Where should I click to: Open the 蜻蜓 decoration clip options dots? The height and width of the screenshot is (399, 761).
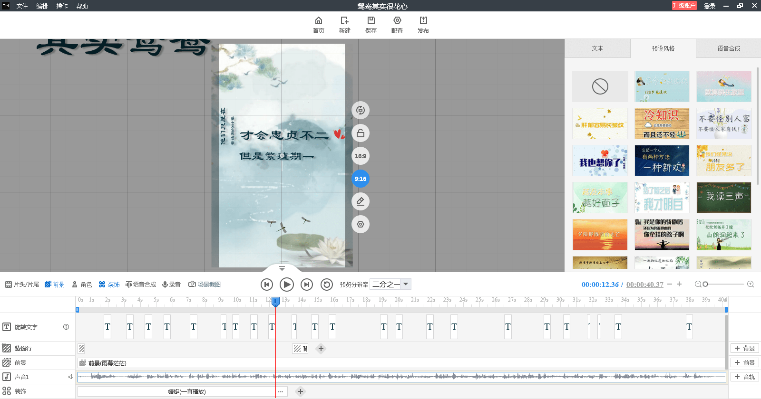[x=281, y=392]
